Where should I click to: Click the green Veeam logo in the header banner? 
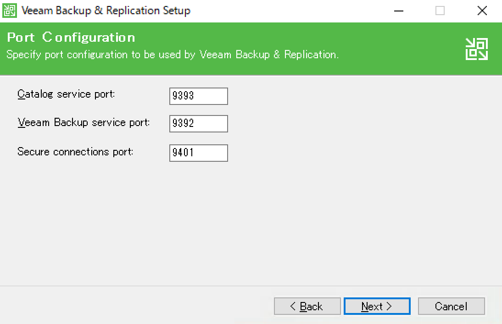coord(476,49)
